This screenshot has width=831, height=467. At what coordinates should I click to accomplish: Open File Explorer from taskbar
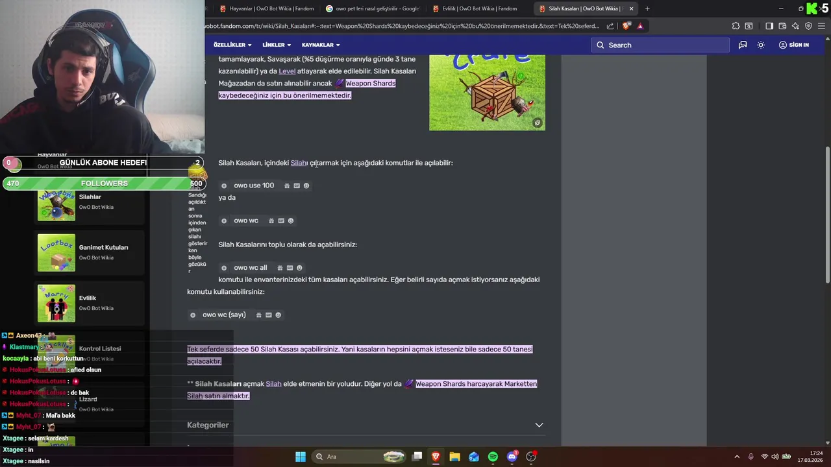454,457
